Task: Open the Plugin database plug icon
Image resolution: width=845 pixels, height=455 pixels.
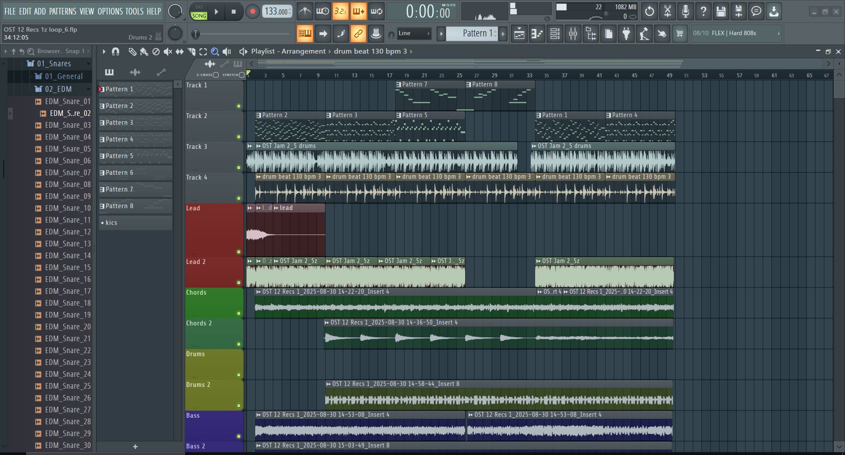Action: [626, 34]
